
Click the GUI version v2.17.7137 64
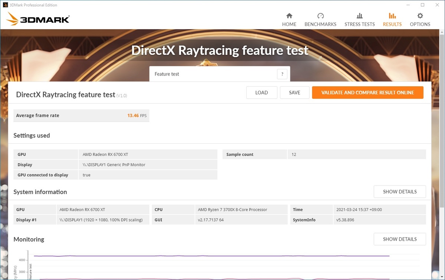pos(211,220)
